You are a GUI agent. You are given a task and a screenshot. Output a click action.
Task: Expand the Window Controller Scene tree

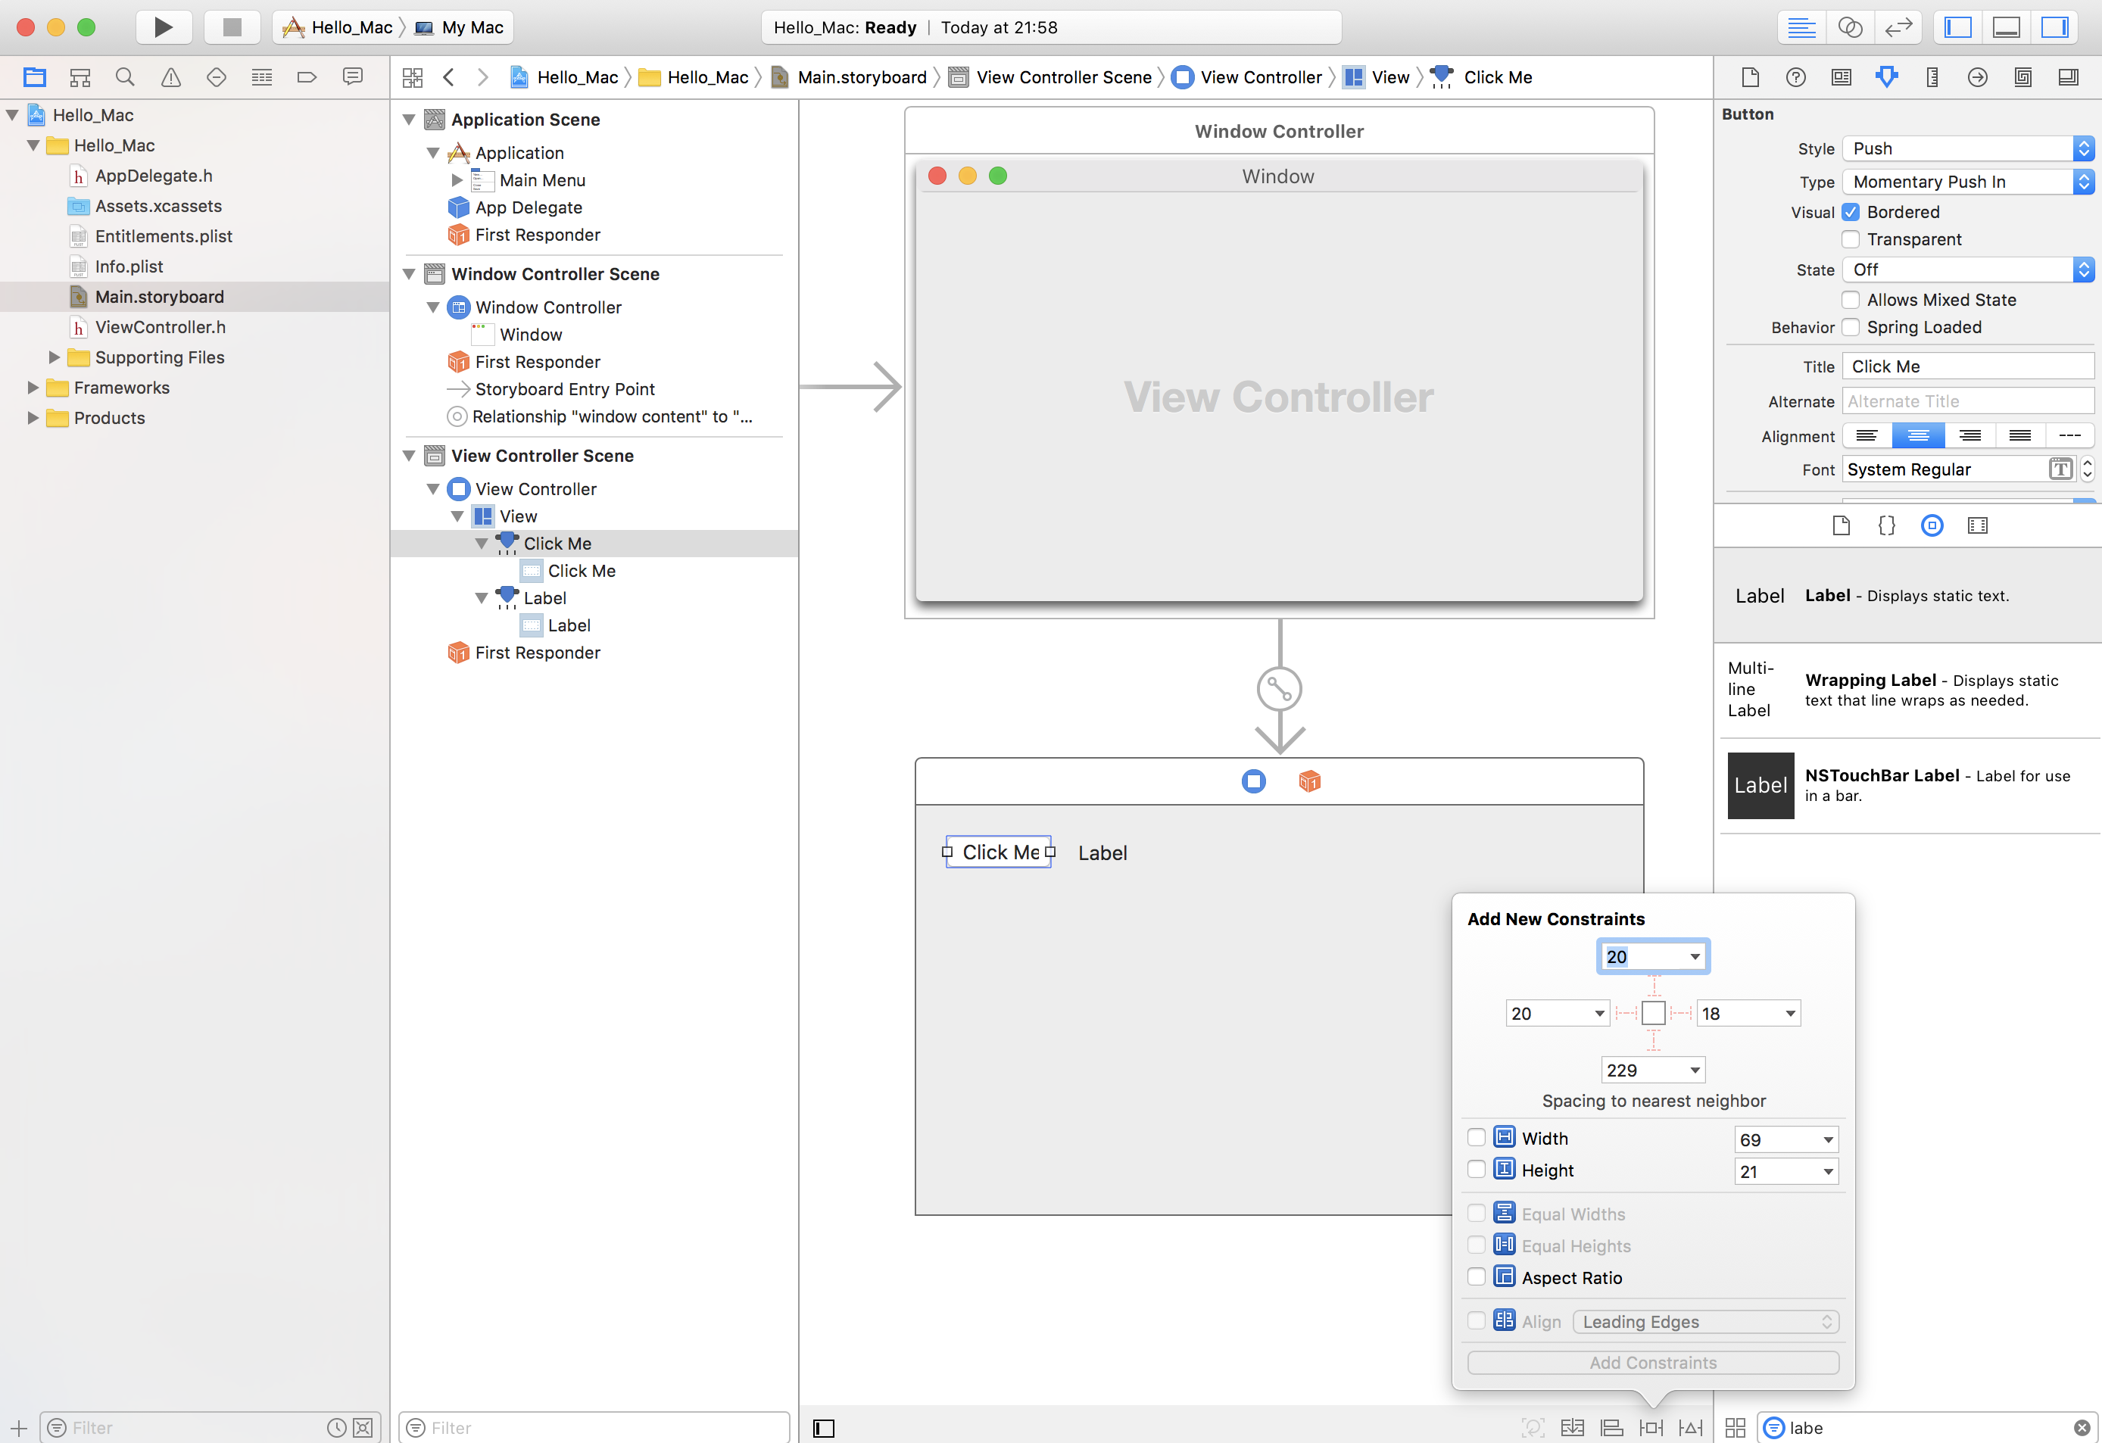pos(410,273)
